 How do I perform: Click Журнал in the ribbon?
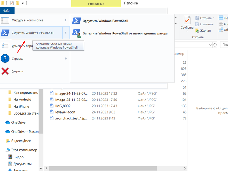pyautogui.click(x=203, y=31)
